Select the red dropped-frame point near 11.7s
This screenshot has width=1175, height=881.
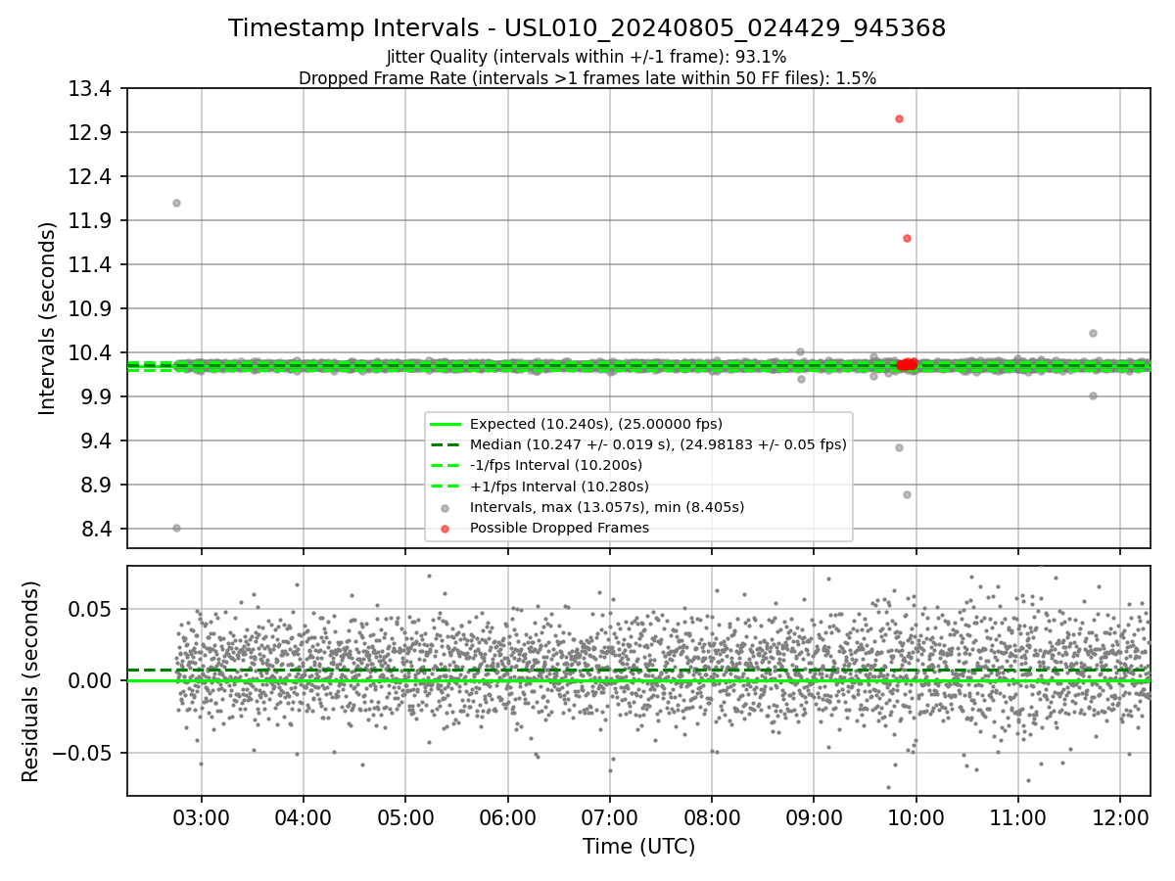point(907,238)
